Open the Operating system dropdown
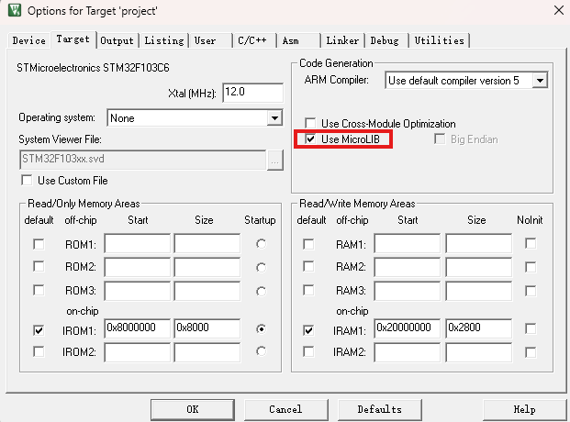Screen dimensions: 570x422 click(x=274, y=118)
